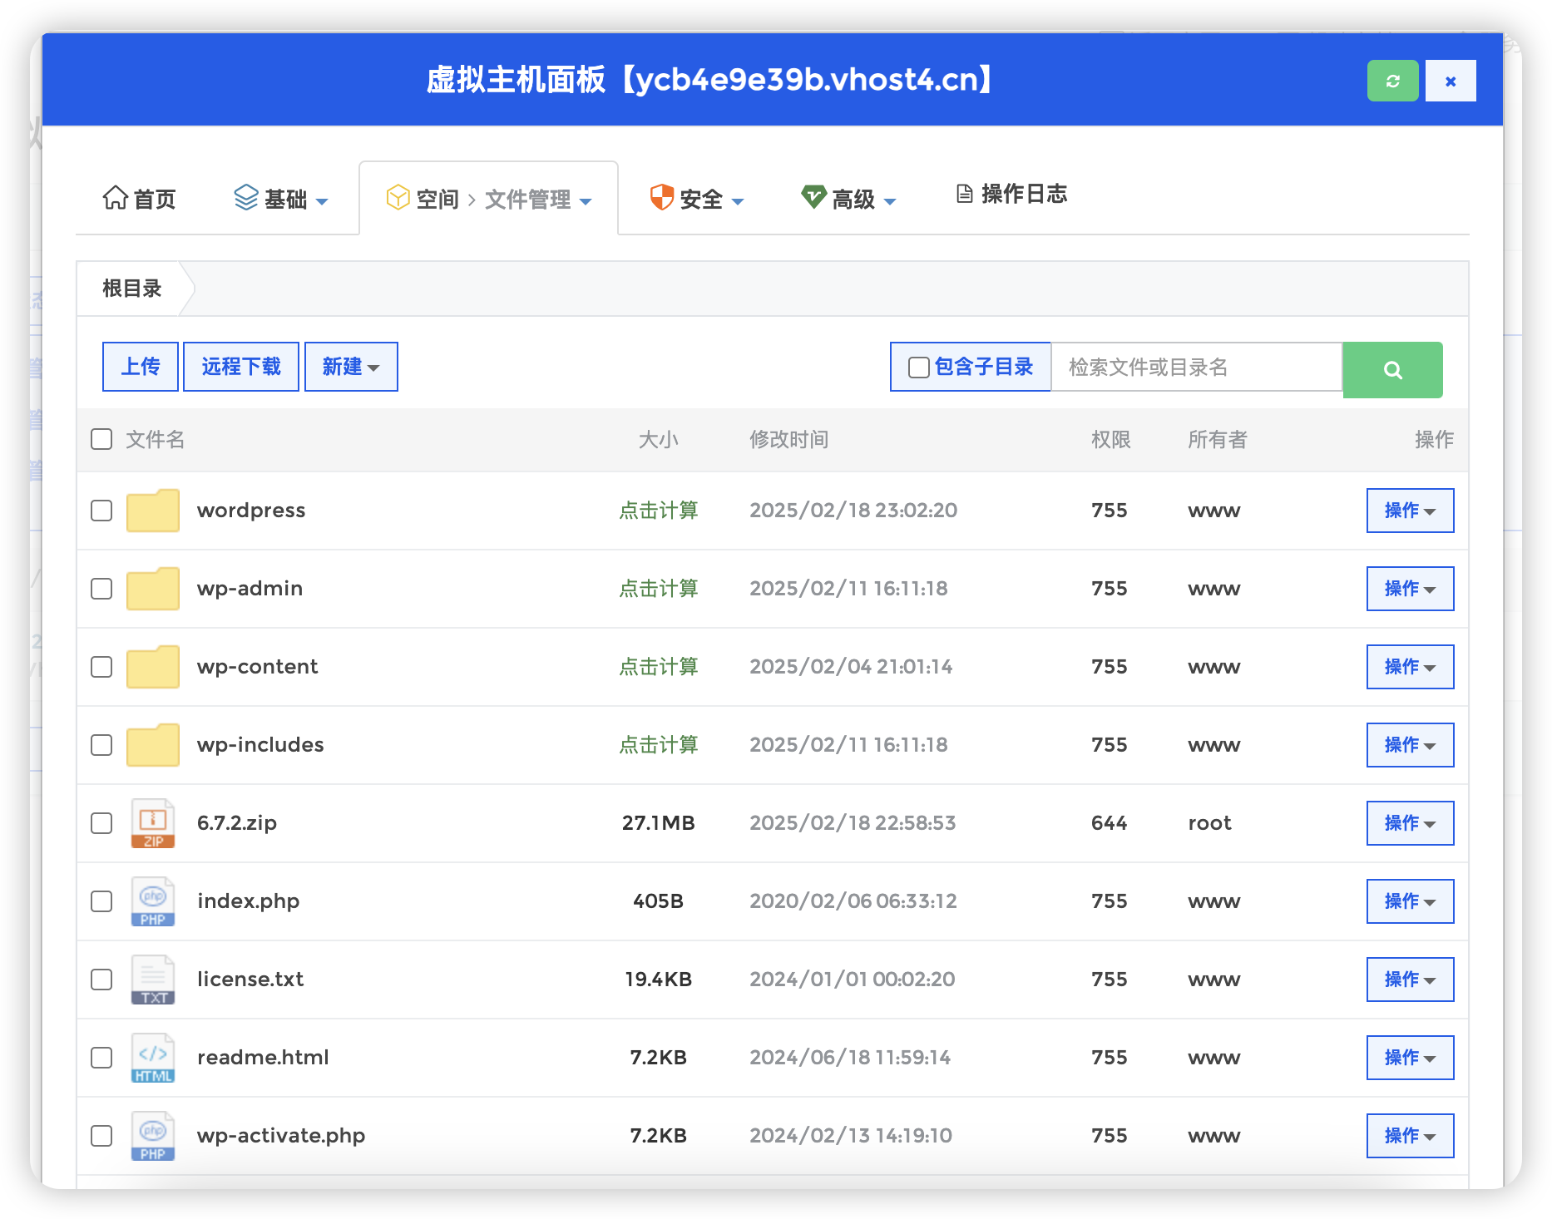Close the virtual host panel dialog
This screenshot has width=1552, height=1219.
(x=1451, y=81)
